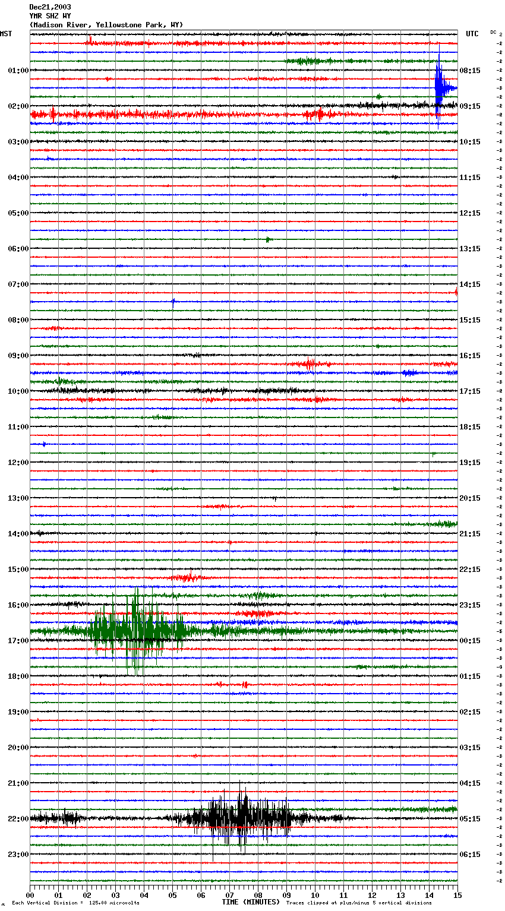The image size is (505, 911).
Task: Click the small red event on the 09:15 trace
Action: point(309,364)
